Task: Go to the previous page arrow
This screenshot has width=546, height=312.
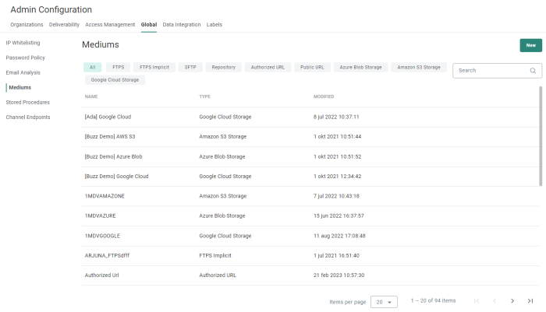Action: [494, 301]
